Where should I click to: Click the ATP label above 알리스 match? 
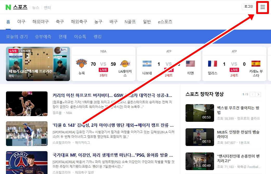click(234, 51)
